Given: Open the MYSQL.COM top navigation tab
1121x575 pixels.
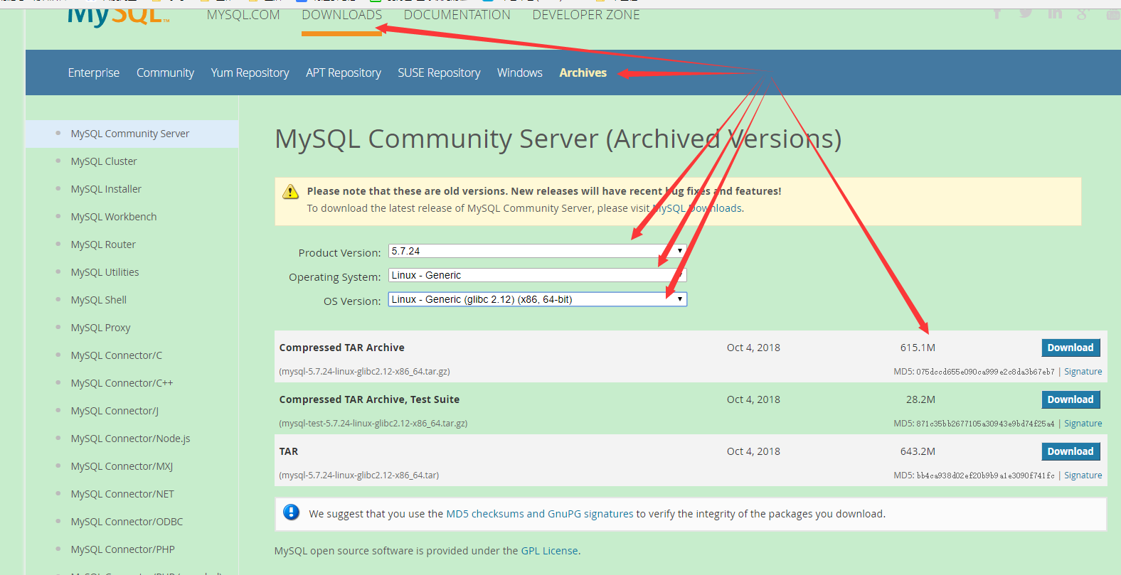Looking at the screenshot, I should (243, 15).
